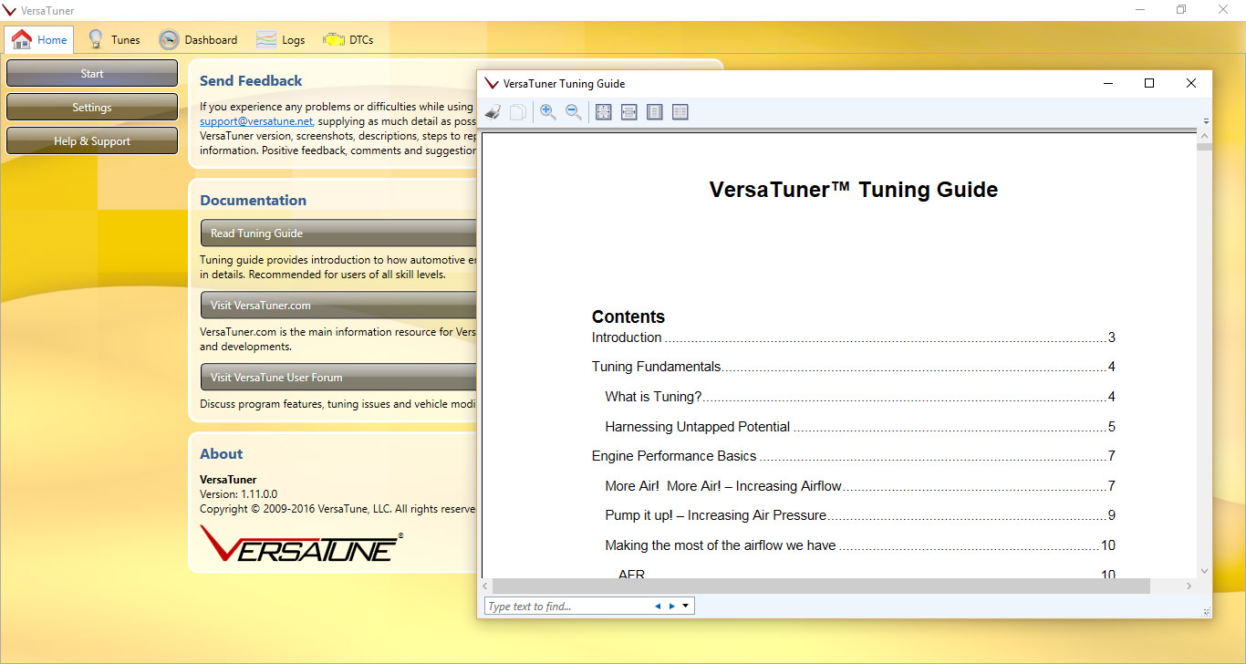Click the Contents heading in guide

pos(628,317)
